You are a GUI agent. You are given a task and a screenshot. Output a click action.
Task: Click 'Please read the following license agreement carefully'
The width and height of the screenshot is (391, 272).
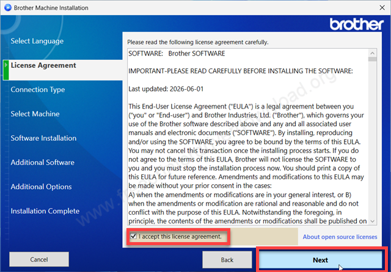(x=198, y=42)
